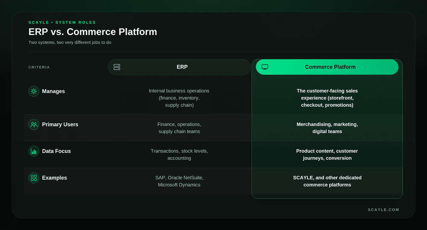
Task: Click the sun icon beside Manages
Action: click(x=34, y=91)
